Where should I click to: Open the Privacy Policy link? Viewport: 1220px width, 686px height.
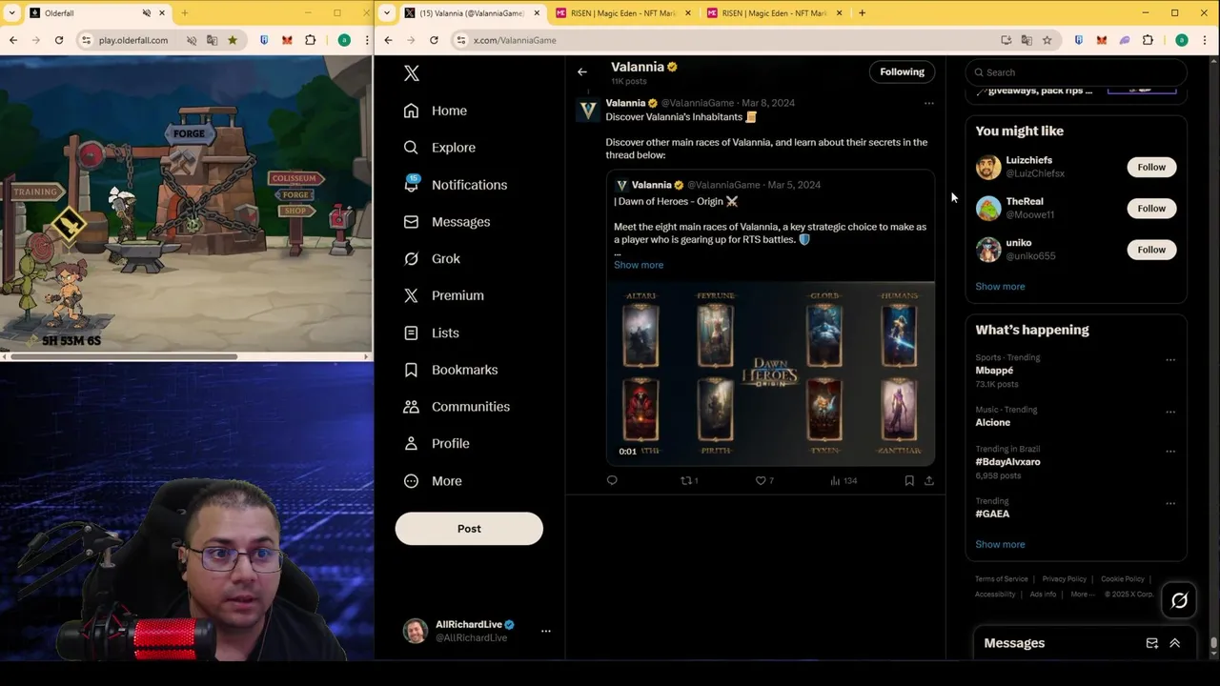(1064, 579)
